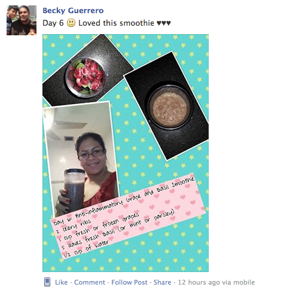Click the black hearts after smoothie text
Screen dimensions: 284x287
click(164, 23)
